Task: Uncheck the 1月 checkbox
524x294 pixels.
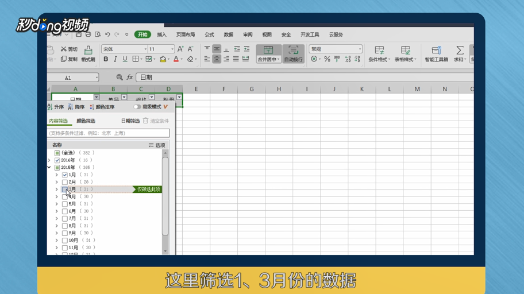Action: pyautogui.click(x=65, y=175)
